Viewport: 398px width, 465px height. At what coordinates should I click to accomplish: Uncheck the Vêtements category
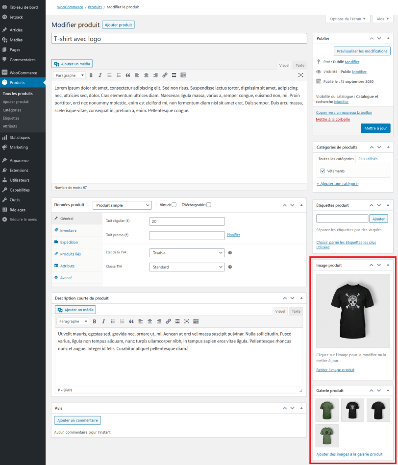[x=323, y=171]
